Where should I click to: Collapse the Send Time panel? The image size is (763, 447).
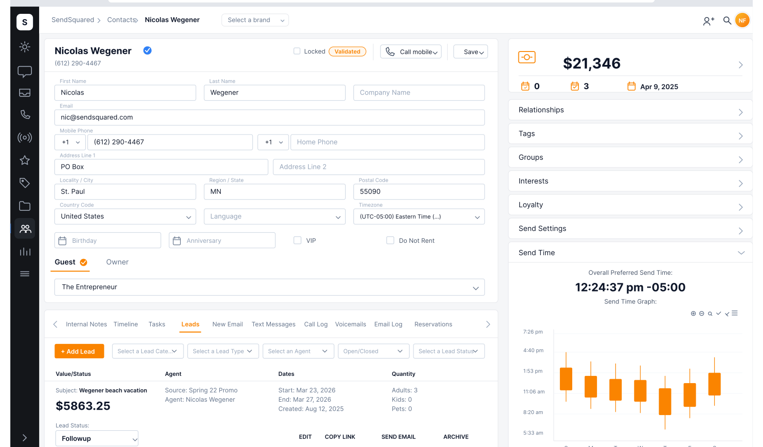[x=630, y=253]
